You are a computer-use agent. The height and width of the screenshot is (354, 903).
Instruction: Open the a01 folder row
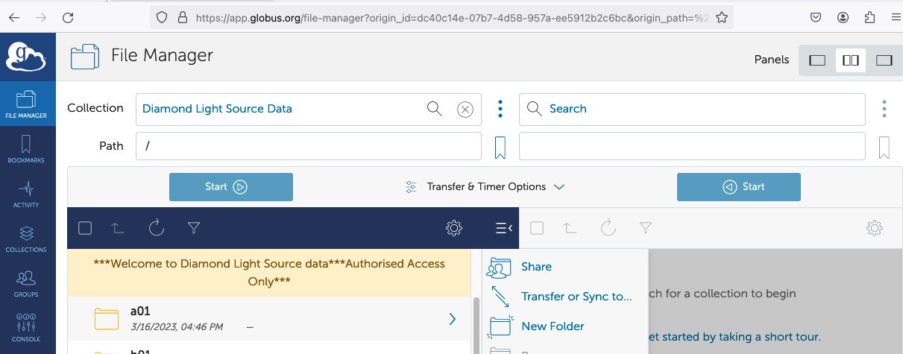point(269,319)
